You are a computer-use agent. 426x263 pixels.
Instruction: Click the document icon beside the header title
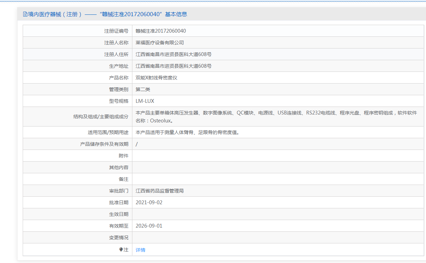click(25, 14)
